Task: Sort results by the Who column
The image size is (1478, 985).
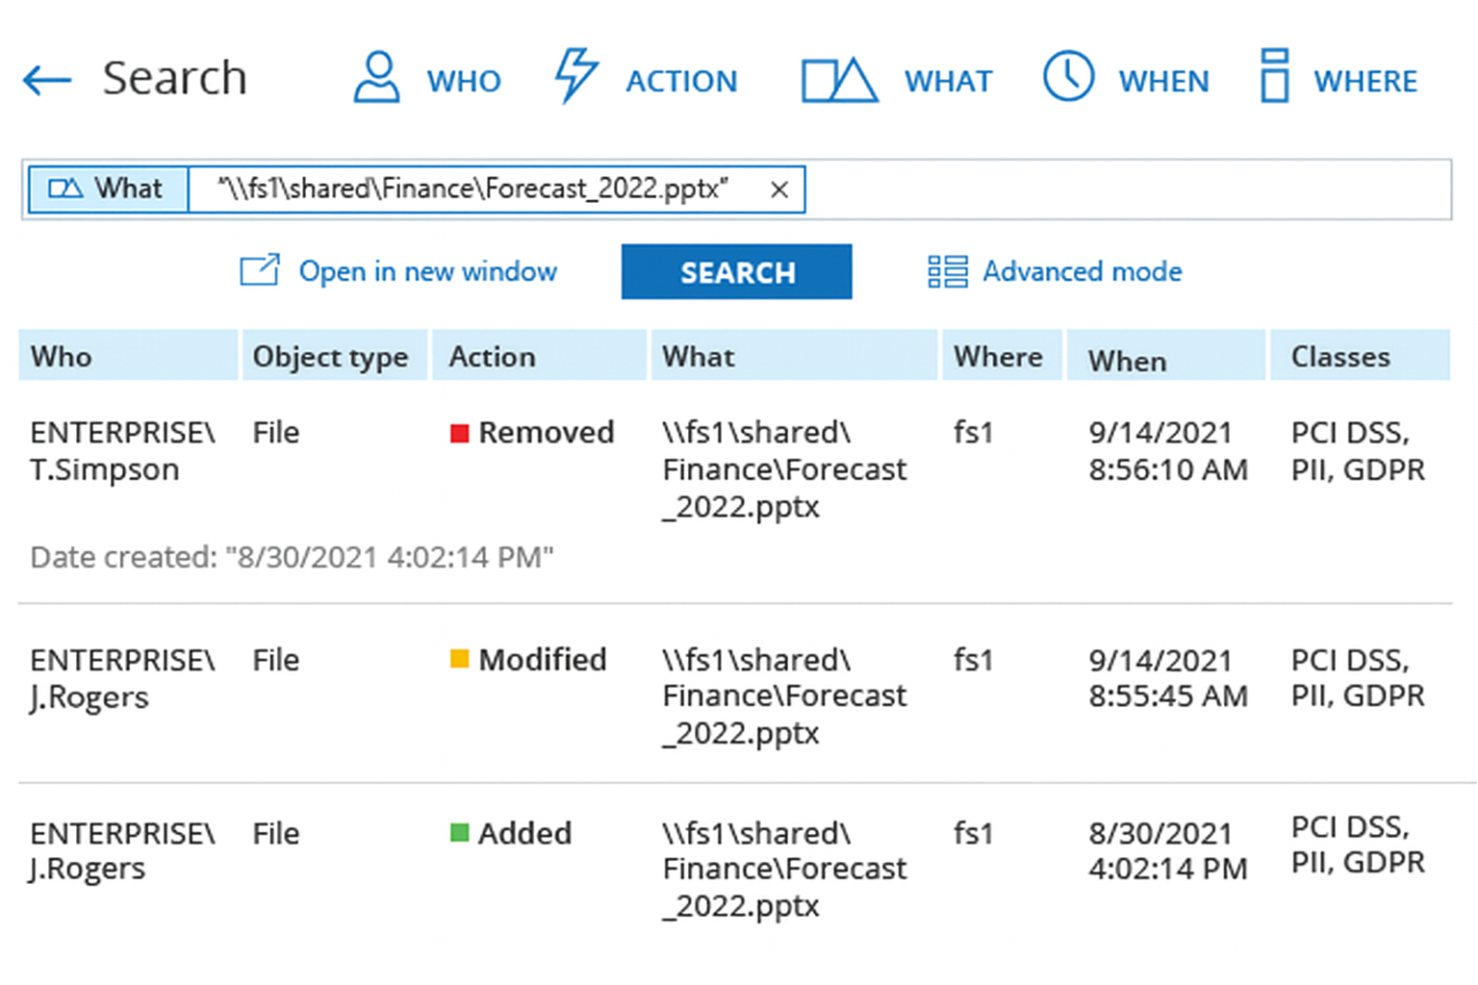Action: tap(61, 356)
